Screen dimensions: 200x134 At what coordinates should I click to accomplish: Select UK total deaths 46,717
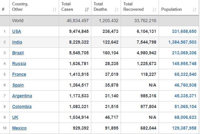(112, 117)
